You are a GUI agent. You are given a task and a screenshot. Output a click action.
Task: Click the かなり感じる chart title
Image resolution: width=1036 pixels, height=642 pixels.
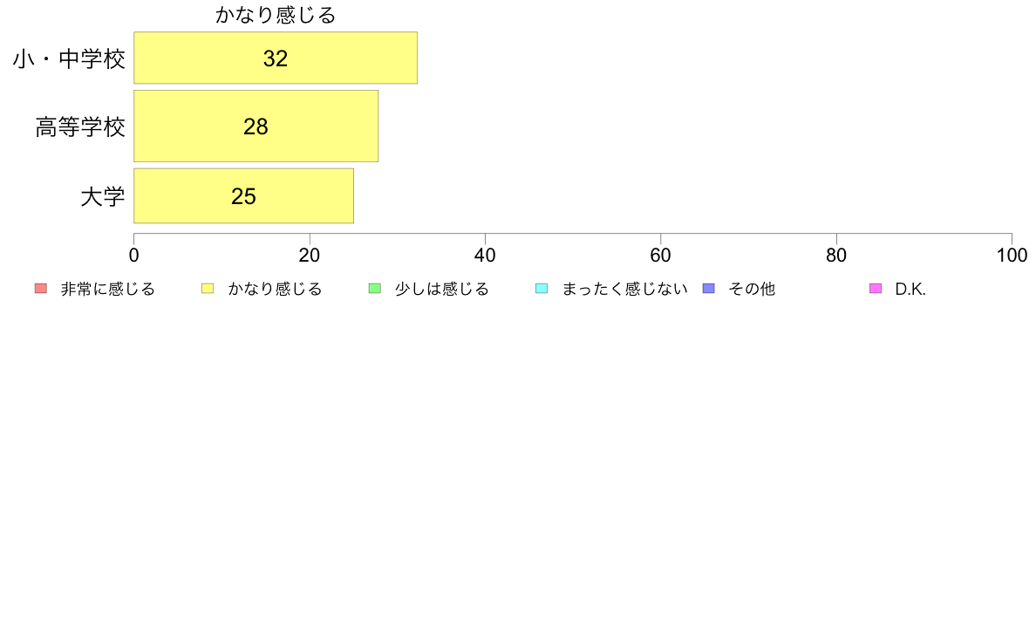click(x=276, y=15)
